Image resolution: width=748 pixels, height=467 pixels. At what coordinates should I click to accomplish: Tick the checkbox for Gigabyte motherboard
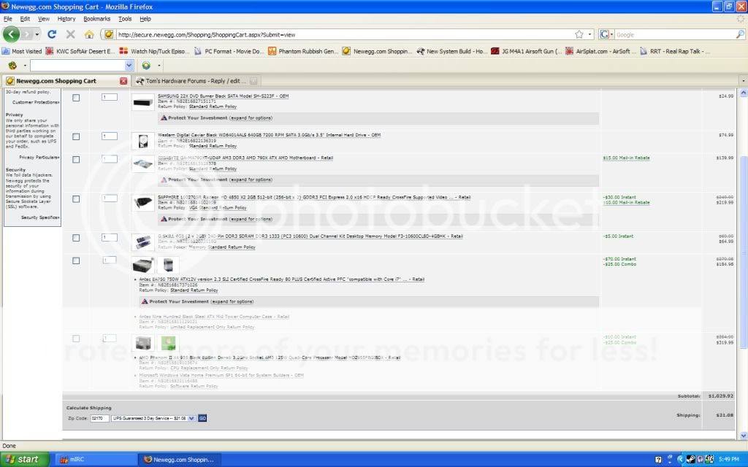[76, 160]
